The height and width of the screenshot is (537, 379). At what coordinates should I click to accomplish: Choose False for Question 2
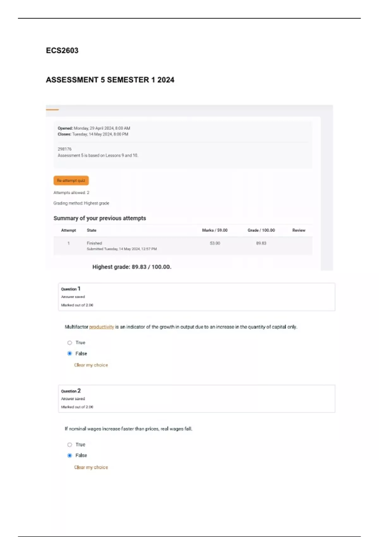(70, 456)
